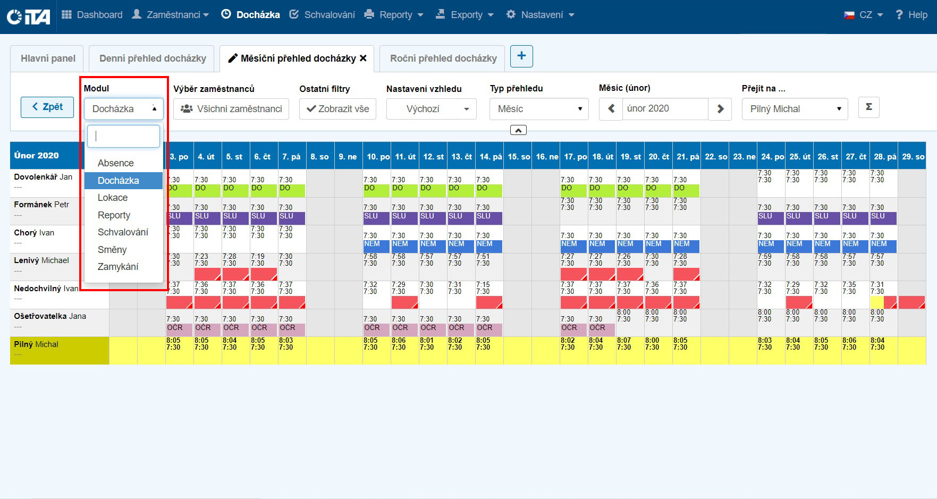Viewport: 937px width, 499px height.
Task: Close the Měsíční přehled docházky tab
Action: [364, 58]
